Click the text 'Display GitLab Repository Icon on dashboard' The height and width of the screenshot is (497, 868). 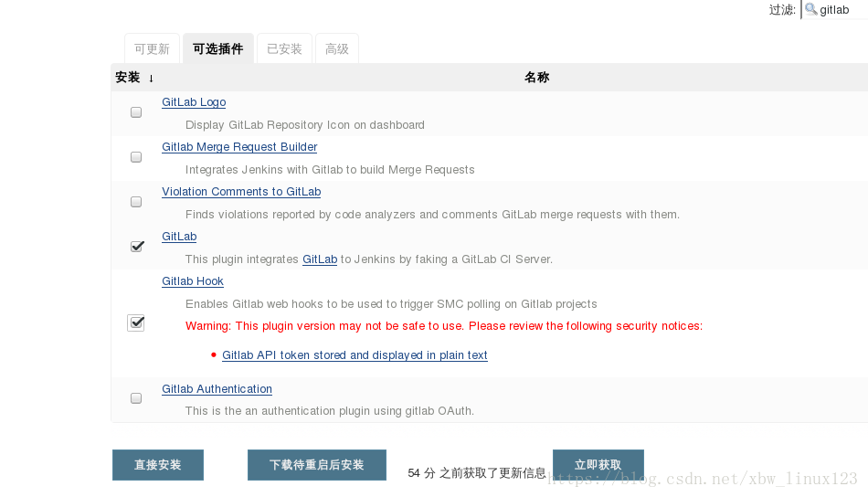point(305,125)
